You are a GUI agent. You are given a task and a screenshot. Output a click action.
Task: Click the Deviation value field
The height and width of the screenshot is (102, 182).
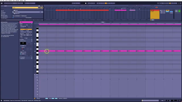(x=65, y=98)
